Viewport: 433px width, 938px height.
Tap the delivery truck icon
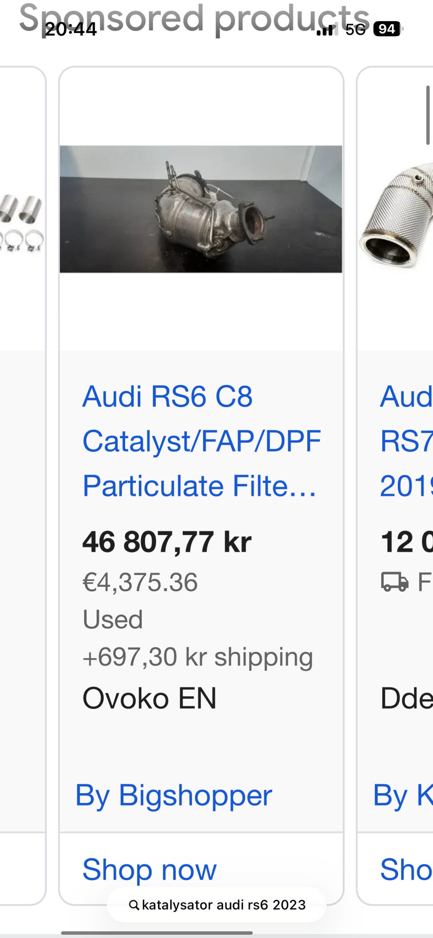[x=395, y=581]
